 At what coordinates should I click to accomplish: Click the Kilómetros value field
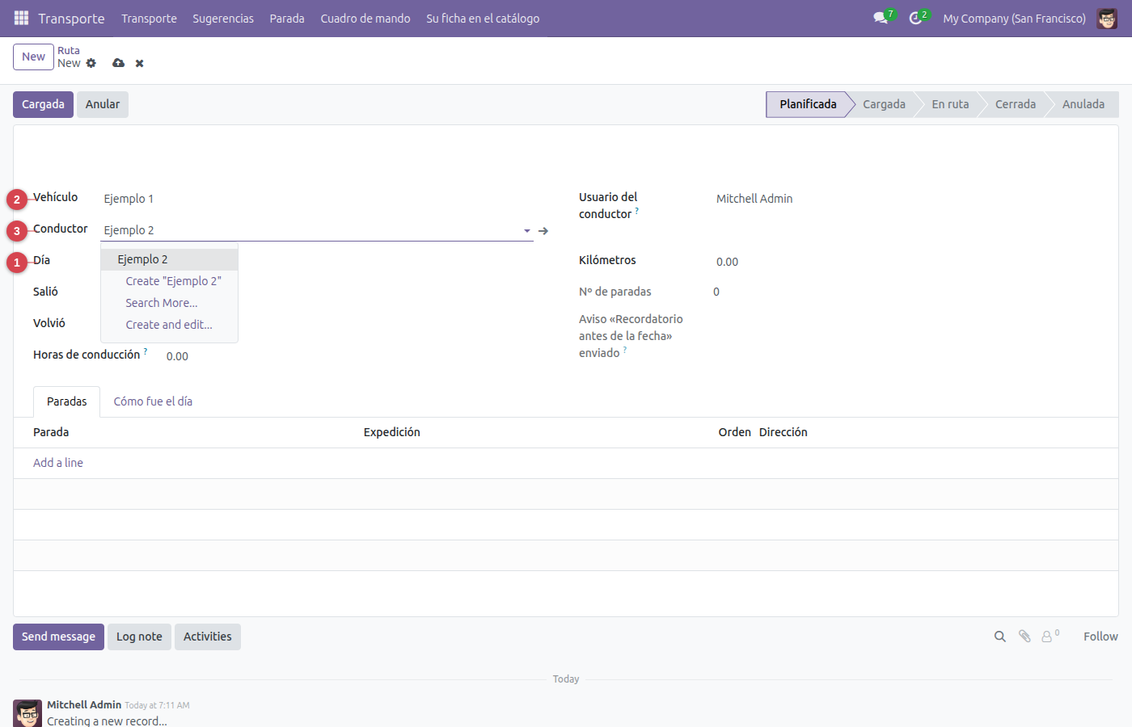click(x=906, y=262)
